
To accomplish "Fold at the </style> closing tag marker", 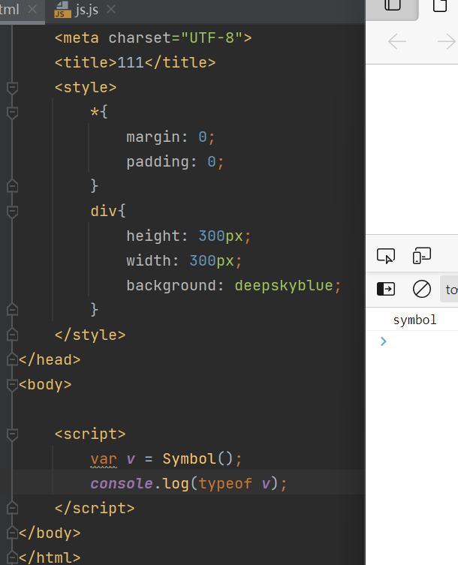I will point(12,335).
